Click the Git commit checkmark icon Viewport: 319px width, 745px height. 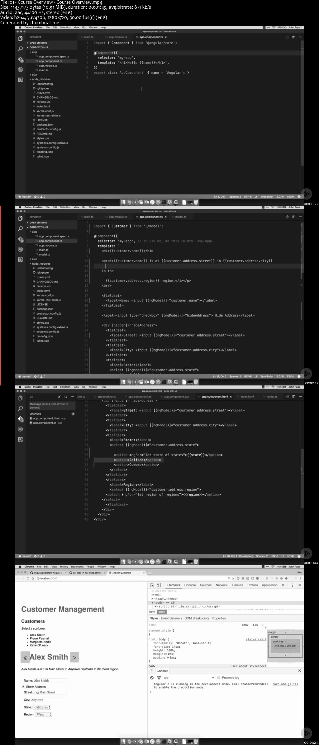click(59, 397)
